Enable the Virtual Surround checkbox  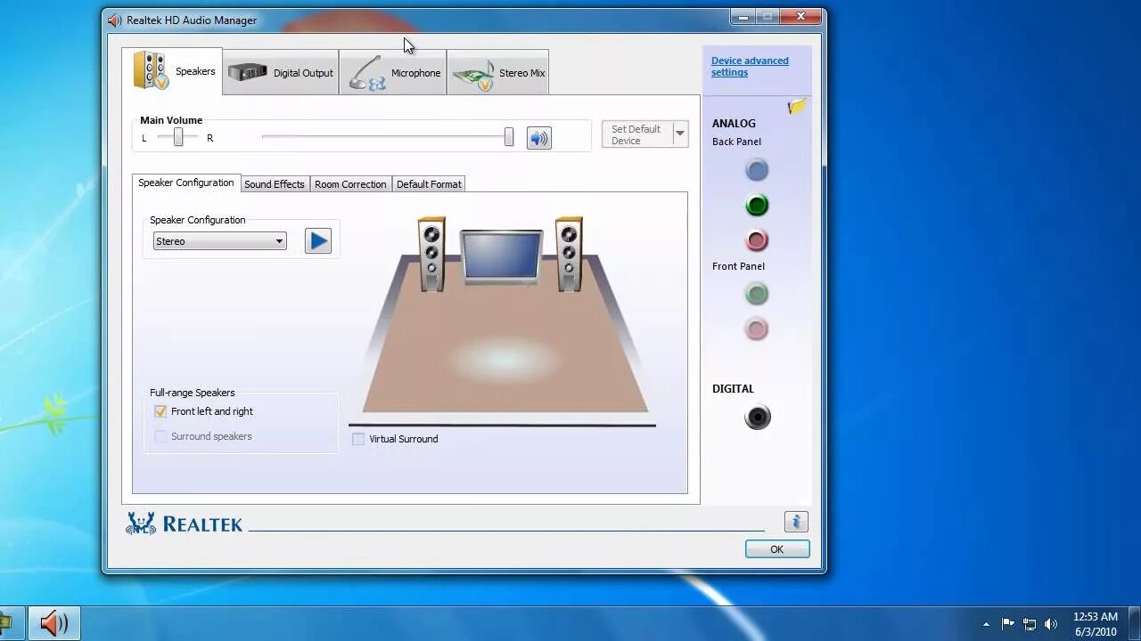tap(358, 439)
